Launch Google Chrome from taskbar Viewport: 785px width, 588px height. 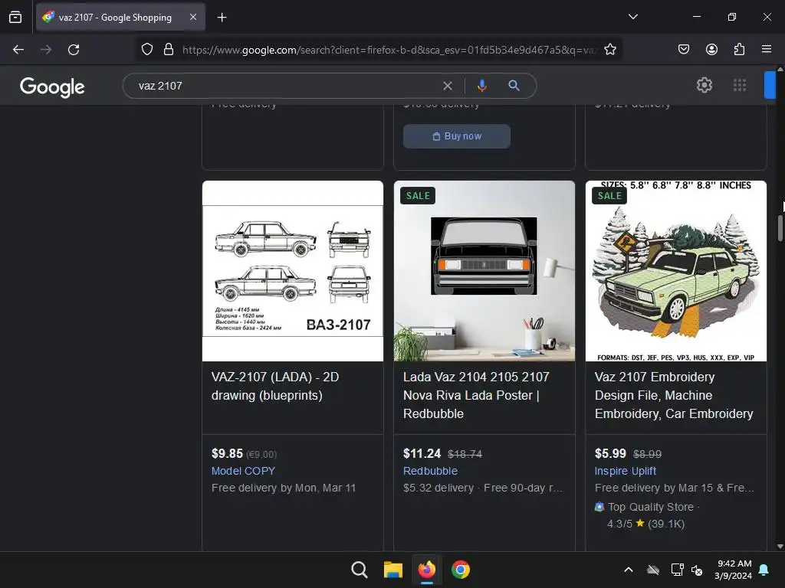(x=461, y=570)
